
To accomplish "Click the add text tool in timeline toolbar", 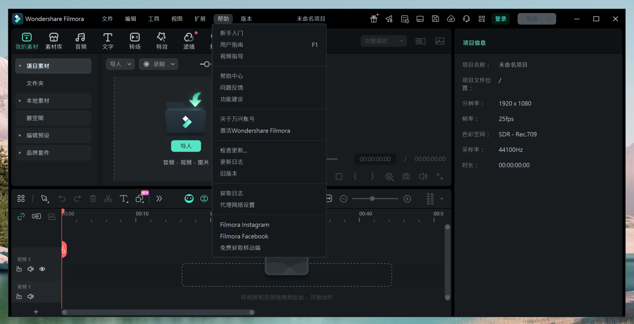I will coord(123,199).
